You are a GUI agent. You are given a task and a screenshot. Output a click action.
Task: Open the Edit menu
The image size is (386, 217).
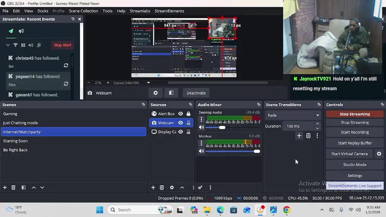pyautogui.click(x=16, y=11)
